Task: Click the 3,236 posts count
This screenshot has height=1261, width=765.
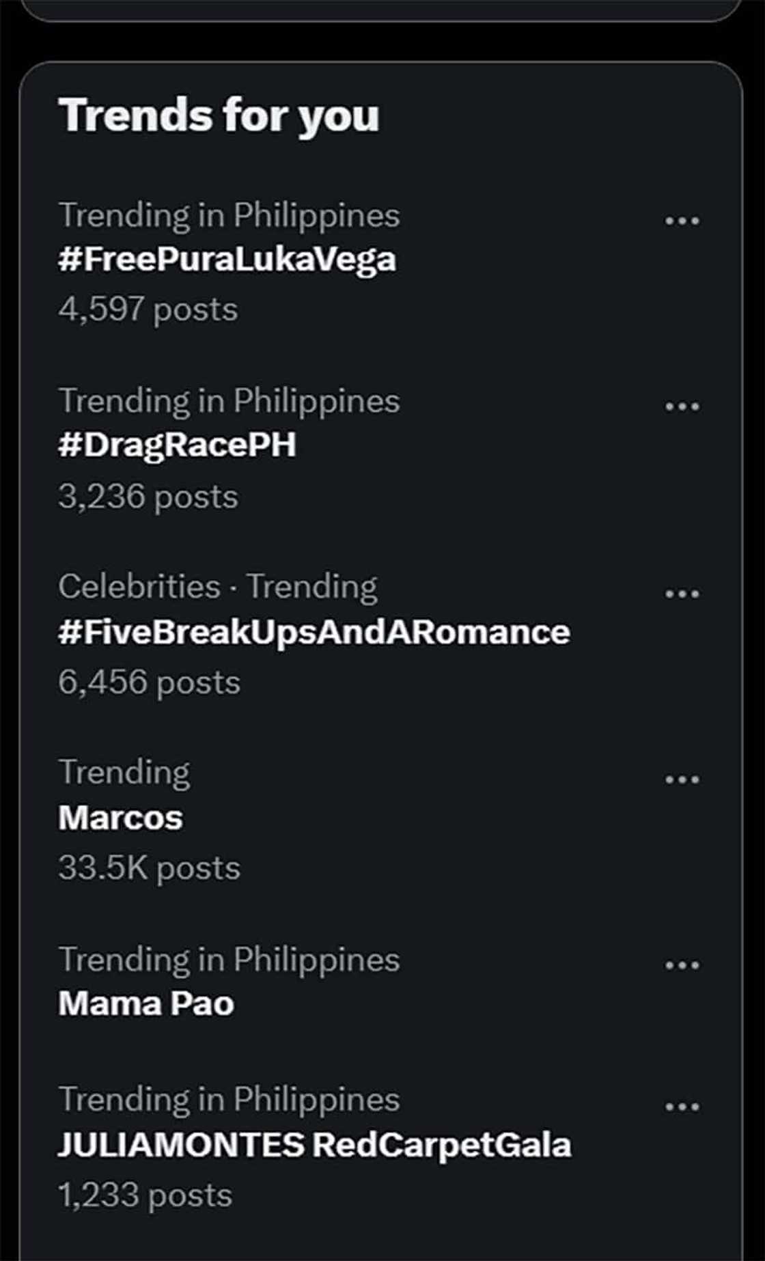Action: click(148, 497)
